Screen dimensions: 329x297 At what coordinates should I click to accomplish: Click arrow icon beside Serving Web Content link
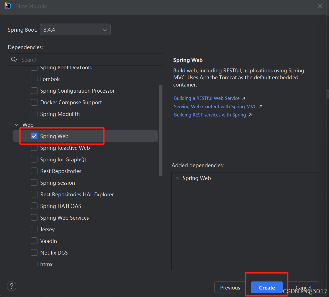(x=261, y=107)
